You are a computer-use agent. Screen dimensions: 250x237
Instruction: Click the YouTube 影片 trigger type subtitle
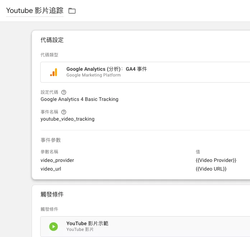coord(80,229)
